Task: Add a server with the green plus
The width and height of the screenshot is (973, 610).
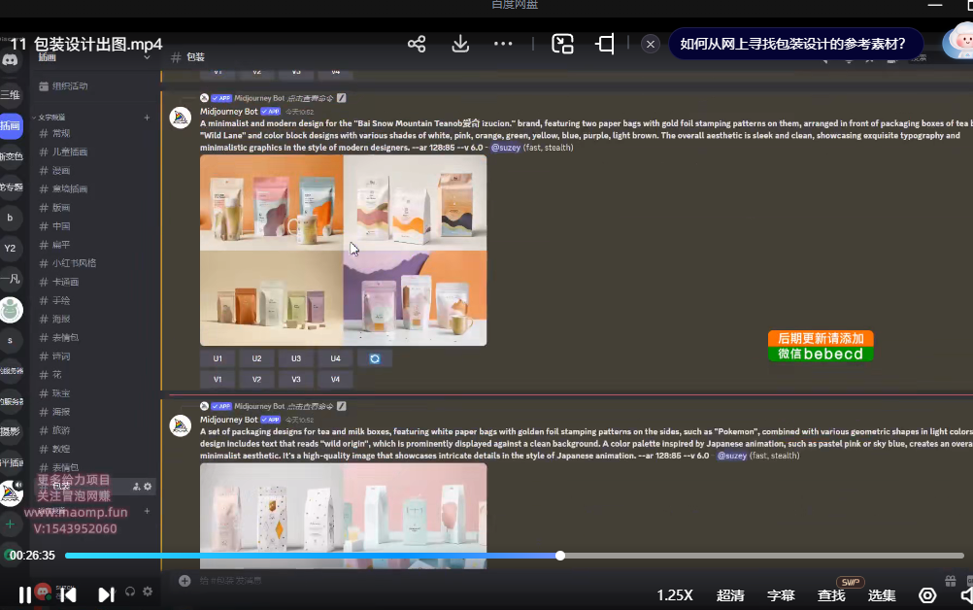Action: (10, 524)
